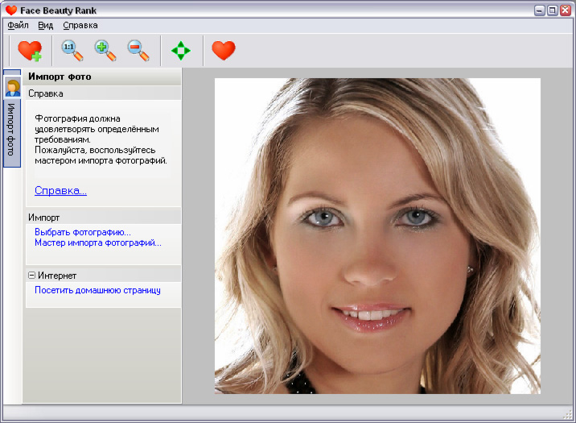Click the heart with plus add-photo icon
The height and width of the screenshot is (423, 576).
(30, 51)
